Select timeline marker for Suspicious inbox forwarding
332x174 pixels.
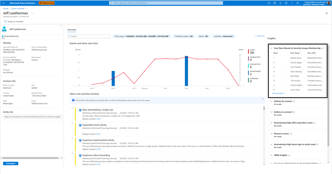(x=72, y=153)
